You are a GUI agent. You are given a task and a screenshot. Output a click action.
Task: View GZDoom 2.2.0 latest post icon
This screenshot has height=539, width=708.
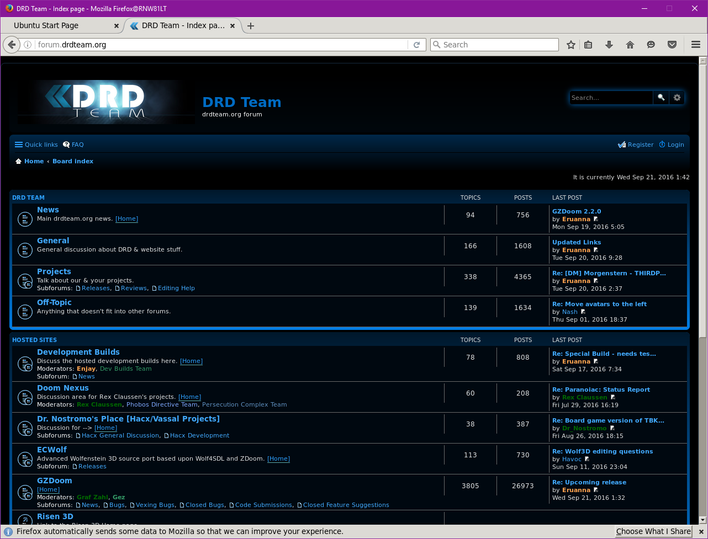click(596, 219)
